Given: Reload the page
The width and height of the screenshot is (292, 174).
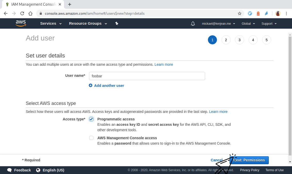Looking at the screenshot, I should (22, 13).
